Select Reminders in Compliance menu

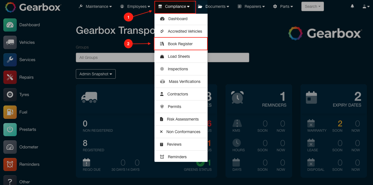click(x=181, y=157)
